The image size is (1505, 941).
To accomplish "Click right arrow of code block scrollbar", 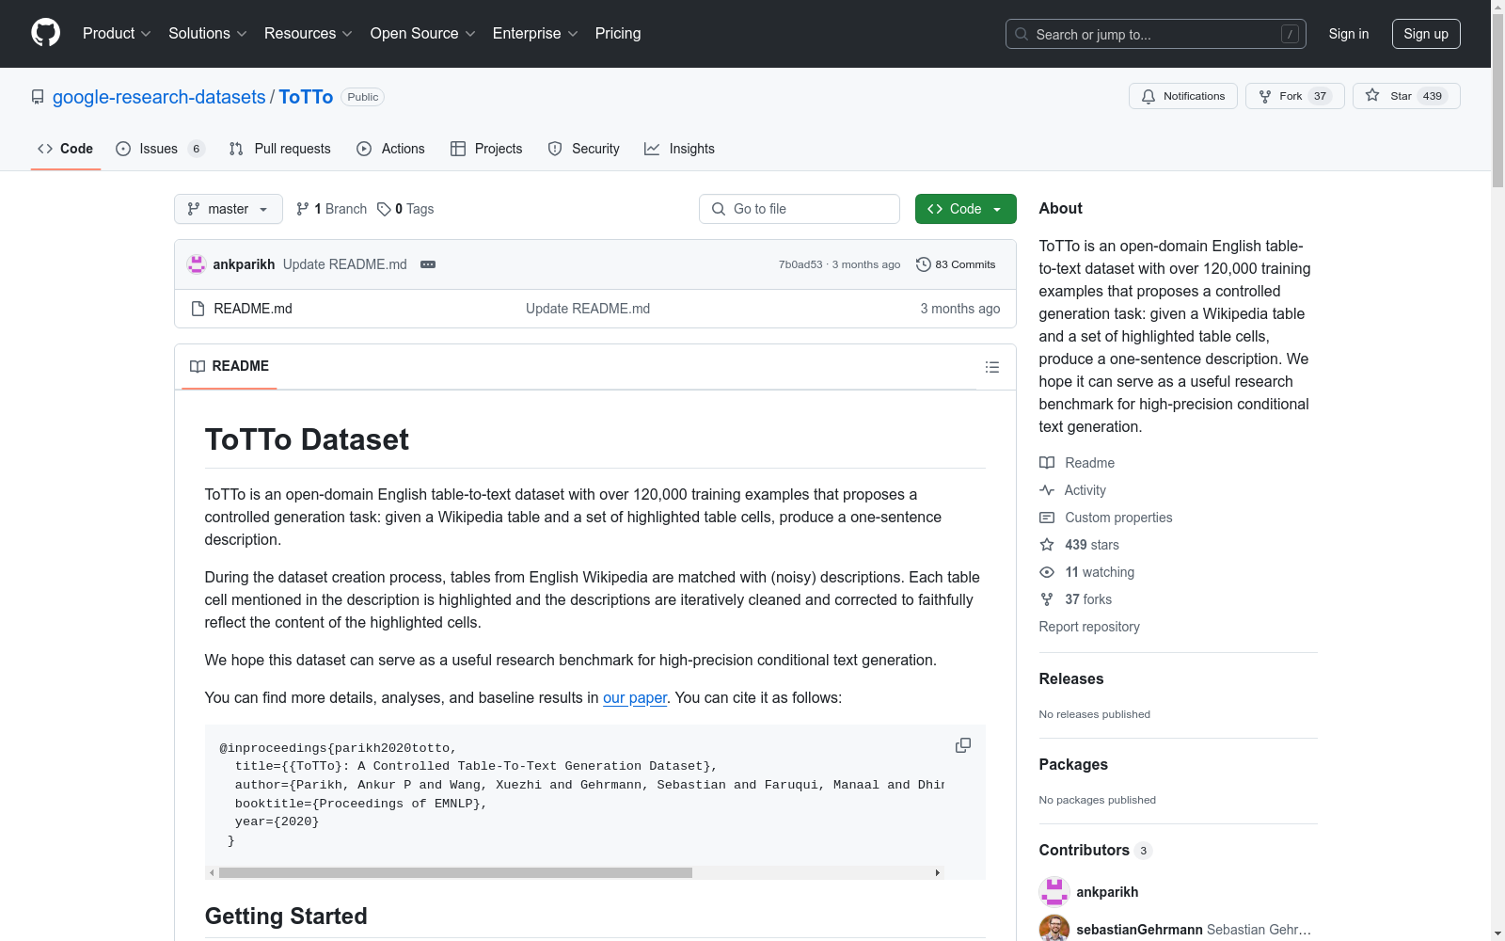I will (x=937, y=872).
